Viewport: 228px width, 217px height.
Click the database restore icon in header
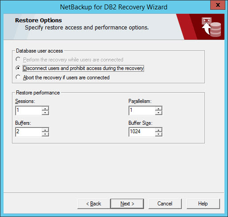(211, 27)
